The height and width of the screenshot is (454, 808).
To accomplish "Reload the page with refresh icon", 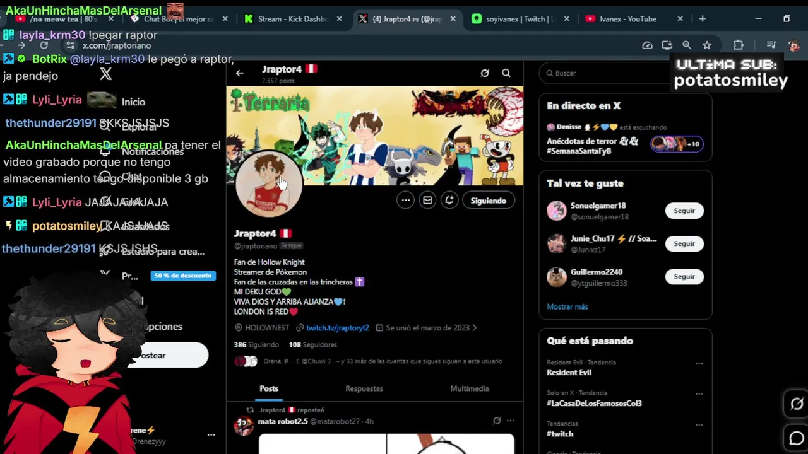I will [x=44, y=45].
